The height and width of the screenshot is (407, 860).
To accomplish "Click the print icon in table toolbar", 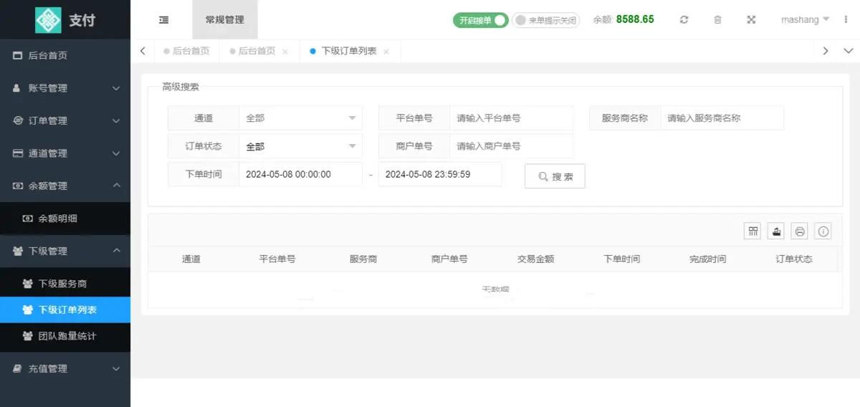I will click(800, 231).
